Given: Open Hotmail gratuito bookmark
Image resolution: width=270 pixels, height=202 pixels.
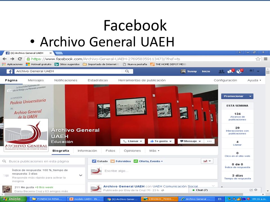Looking at the screenshot, I should 39,64.
